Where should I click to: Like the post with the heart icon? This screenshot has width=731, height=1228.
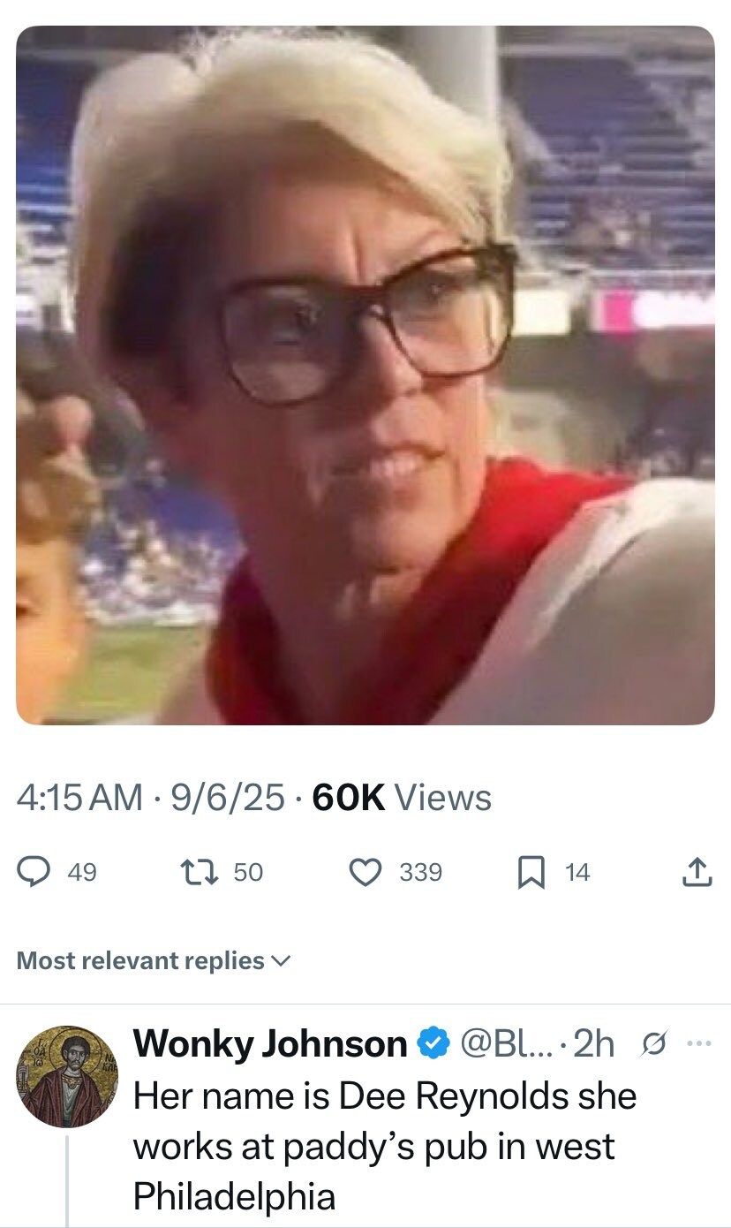coord(365,873)
